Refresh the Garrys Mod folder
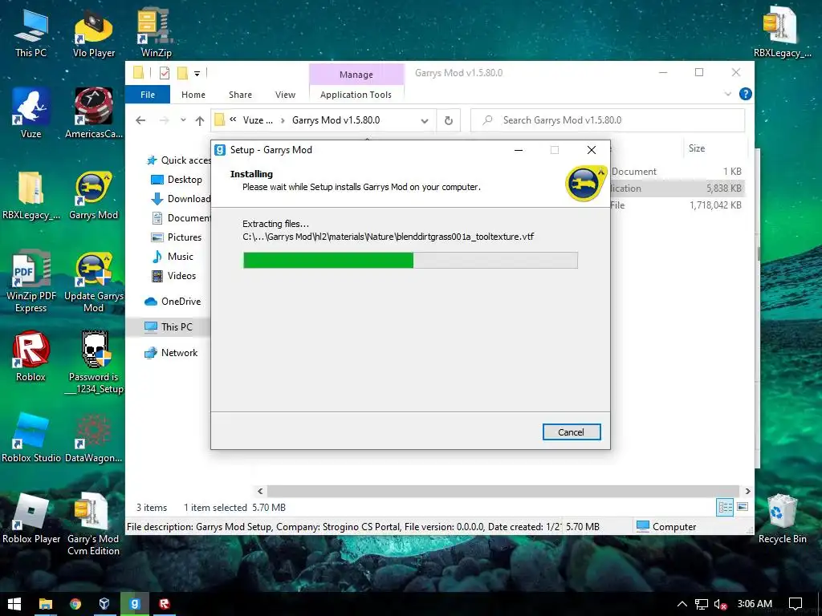822x616 pixels. pos(449,120)
